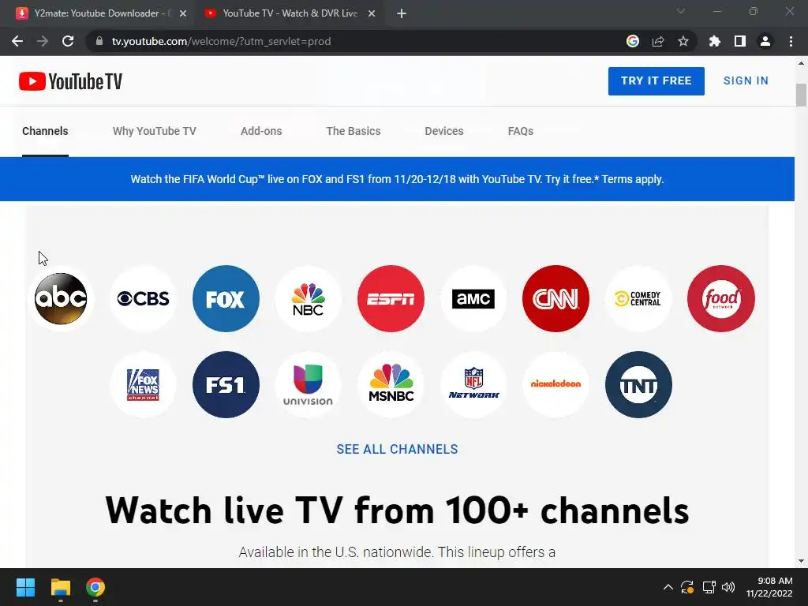
Task: Open the CNN channel logo
Action: [555, 299]
